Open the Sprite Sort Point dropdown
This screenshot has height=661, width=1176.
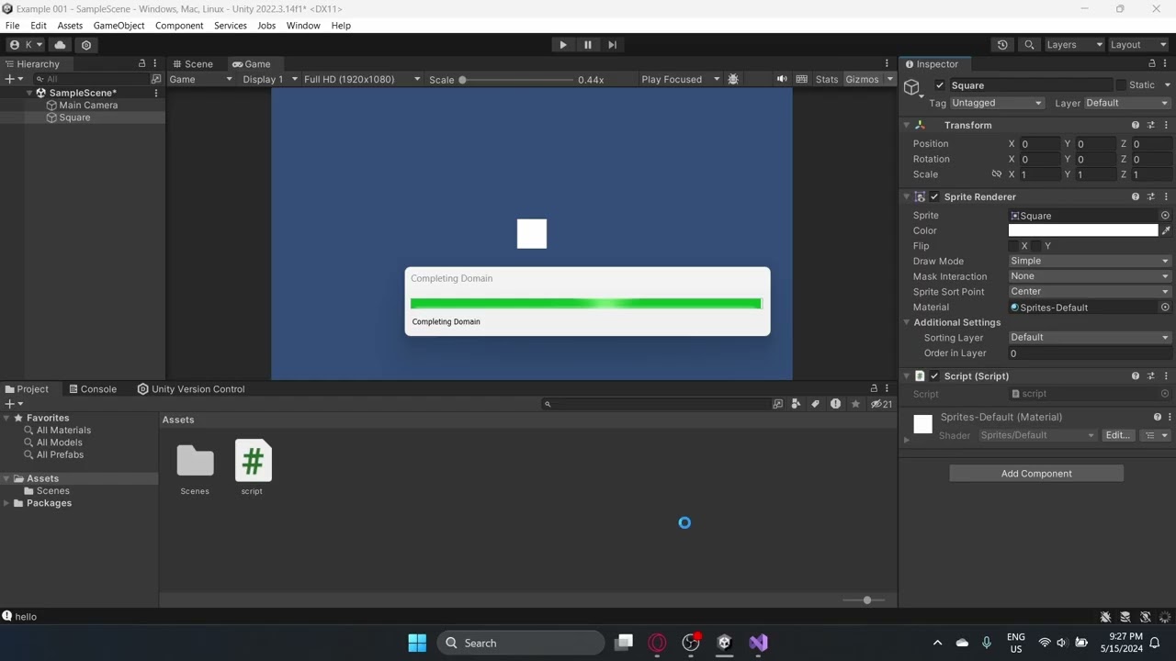point(1090,291)
